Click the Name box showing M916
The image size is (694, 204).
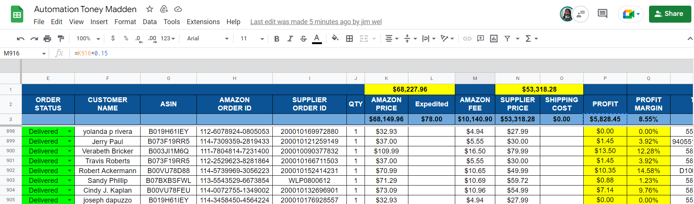click(x=25, y=53)
